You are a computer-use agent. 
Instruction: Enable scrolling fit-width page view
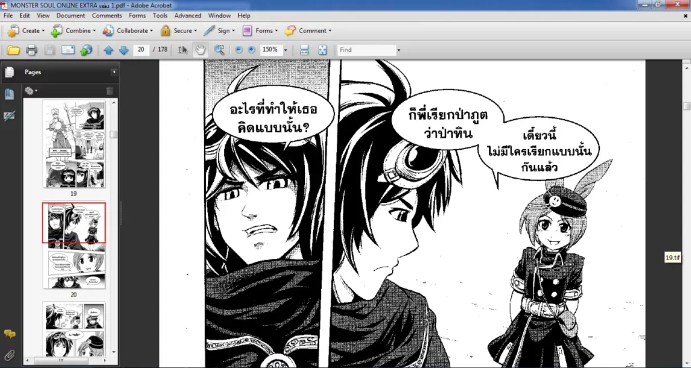tap(304, 50)
